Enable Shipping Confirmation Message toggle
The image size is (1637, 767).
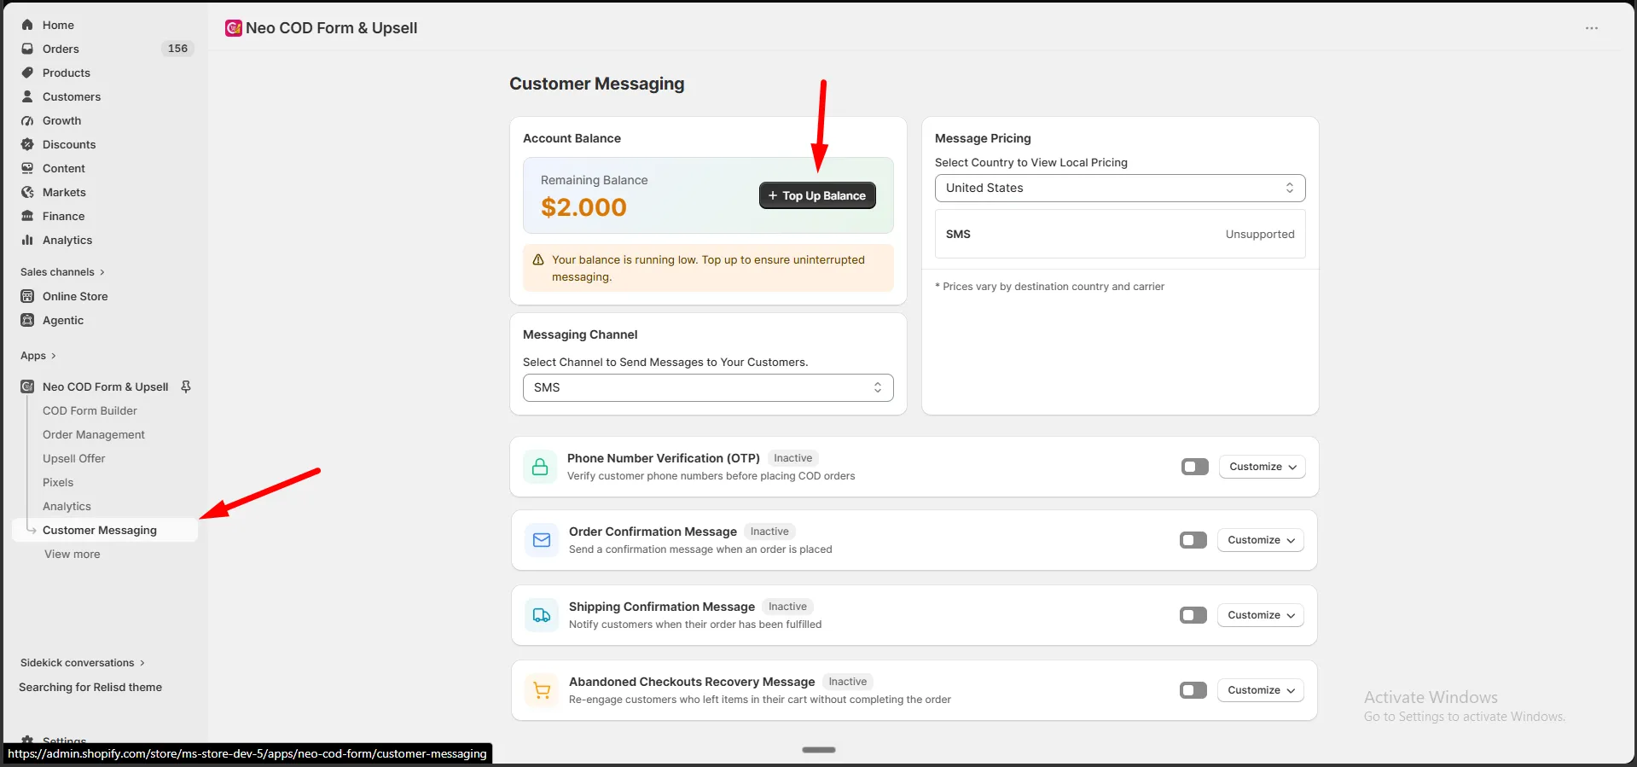point(1193,615)
